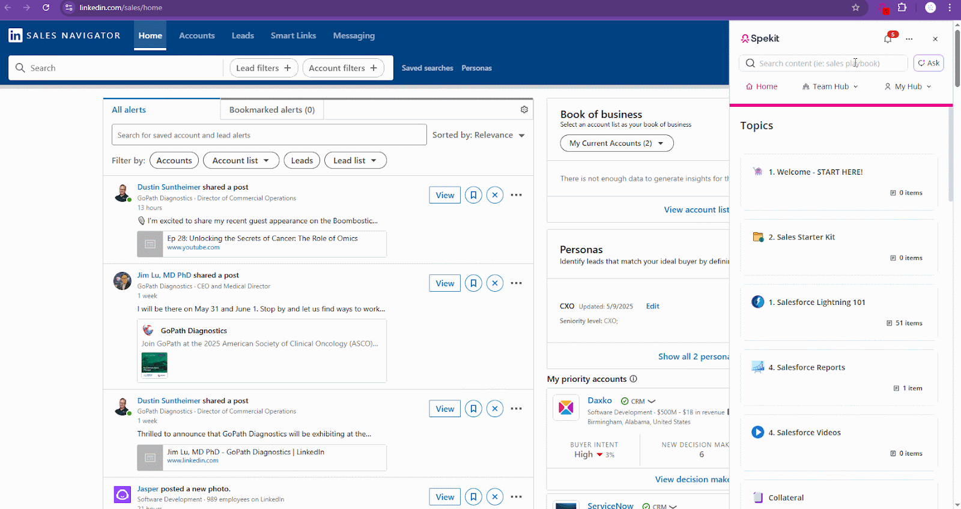Open Saved searches link

tap(427, 68)
